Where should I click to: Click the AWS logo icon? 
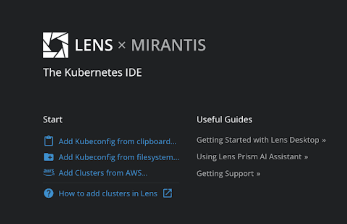48,173
